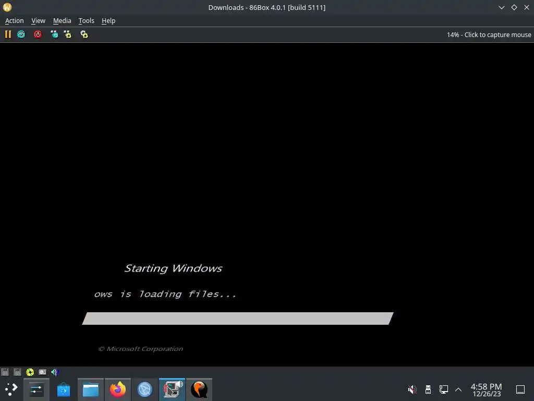The width and height of the screenshot is (534, 401).
Task: Click the 'is loading files...' text
Action: point(178,294)
